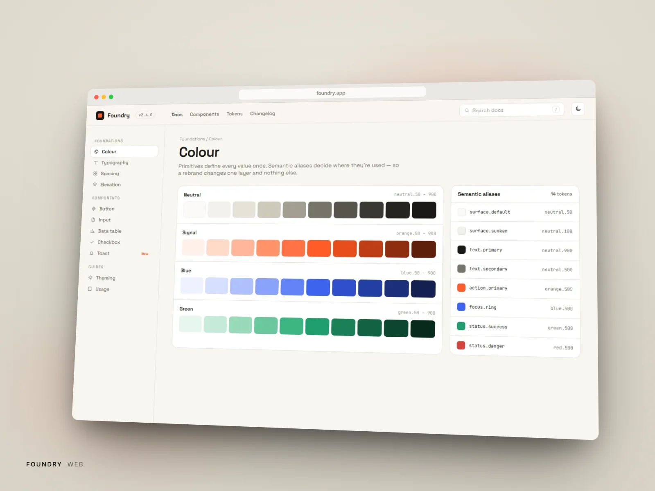Screen dimensions: 655x491
Task: Open the Data table page link
Action: click(x=110, y=231)
